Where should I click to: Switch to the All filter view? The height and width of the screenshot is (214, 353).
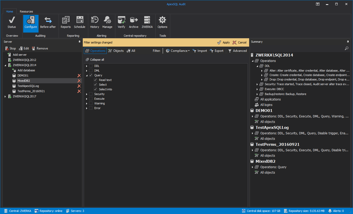[x=131, y=51]
